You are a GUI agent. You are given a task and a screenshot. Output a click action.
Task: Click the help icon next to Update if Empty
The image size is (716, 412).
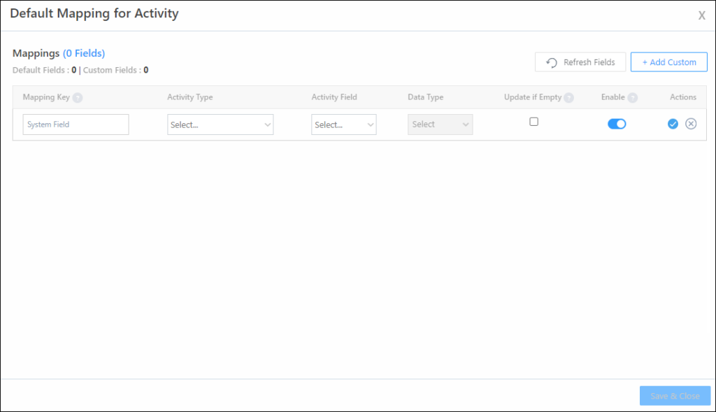pos(569,97)
